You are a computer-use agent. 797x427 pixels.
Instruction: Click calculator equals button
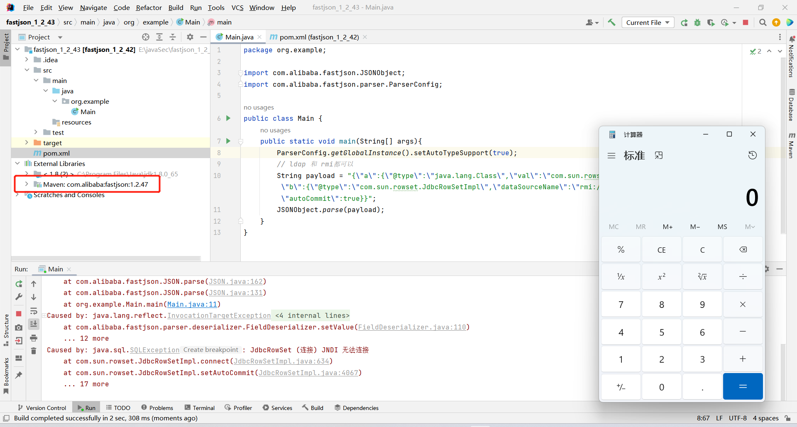tap(743, 386)
